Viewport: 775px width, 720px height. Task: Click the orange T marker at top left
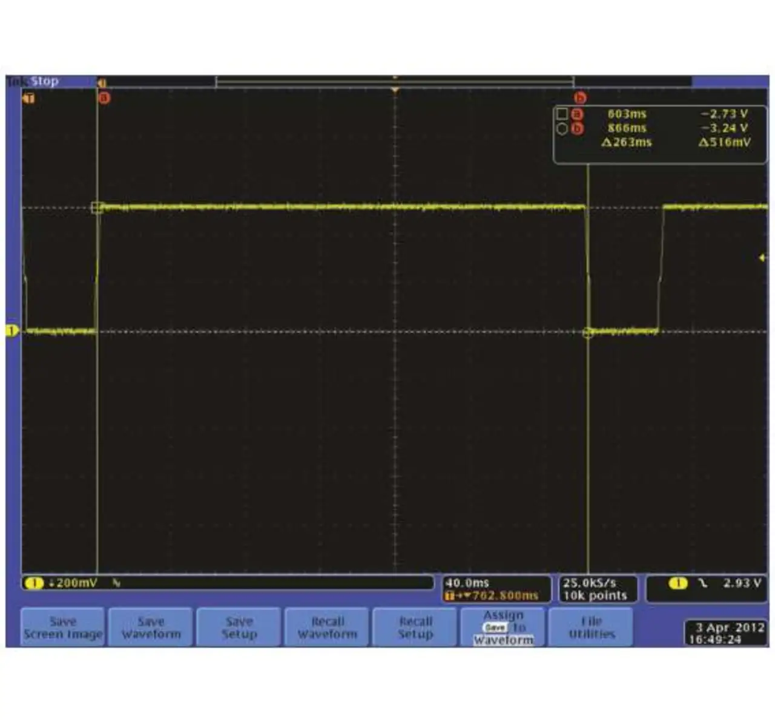coord(28,97)
